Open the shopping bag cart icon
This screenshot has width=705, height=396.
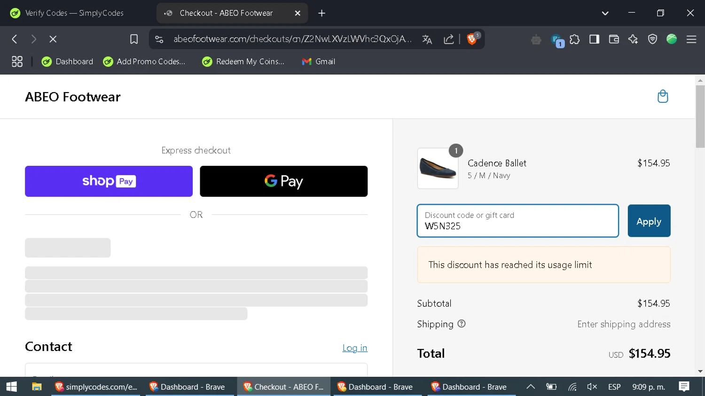(663, 96)
